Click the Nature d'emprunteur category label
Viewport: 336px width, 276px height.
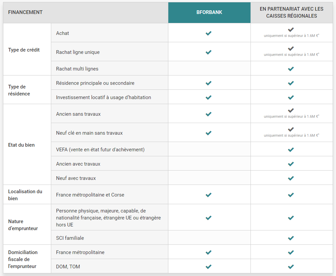(x=23, y=225)
